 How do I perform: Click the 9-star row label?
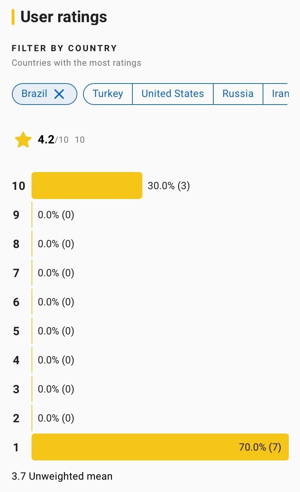tap(16, 215)
